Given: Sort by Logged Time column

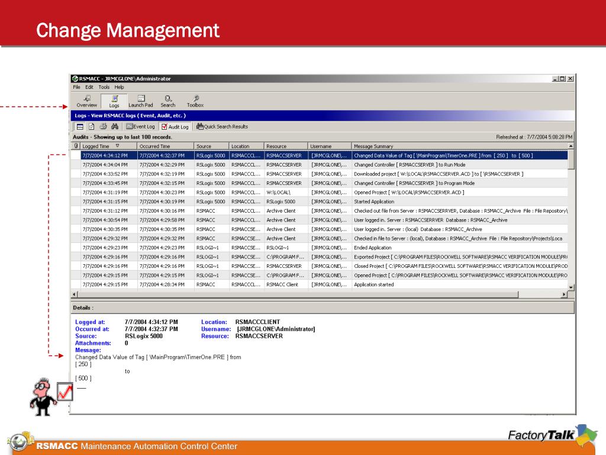Looking at the screenshot, I should [x=109, y=146].
